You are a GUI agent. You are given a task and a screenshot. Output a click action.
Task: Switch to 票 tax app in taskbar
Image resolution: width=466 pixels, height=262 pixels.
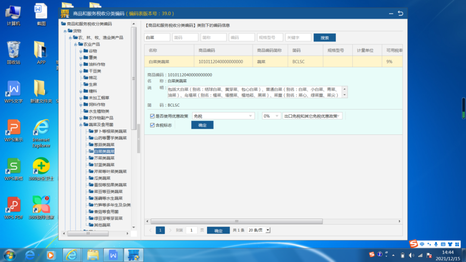click(x=133, y=255)
